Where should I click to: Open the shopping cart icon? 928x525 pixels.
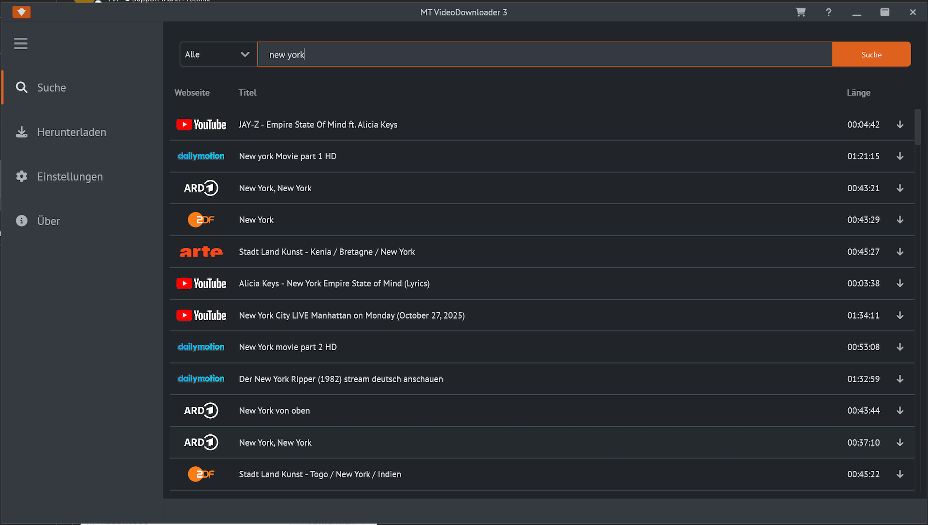(800, 12)
